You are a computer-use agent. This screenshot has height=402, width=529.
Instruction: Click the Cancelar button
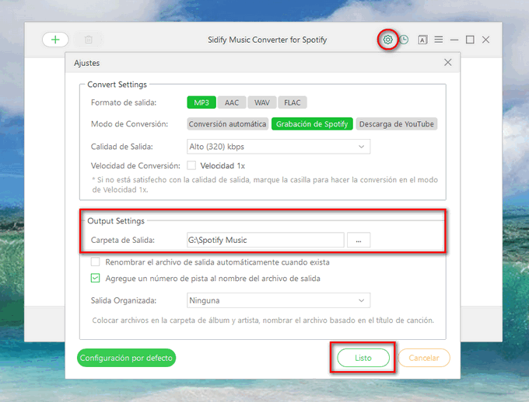tap(424, 358)
